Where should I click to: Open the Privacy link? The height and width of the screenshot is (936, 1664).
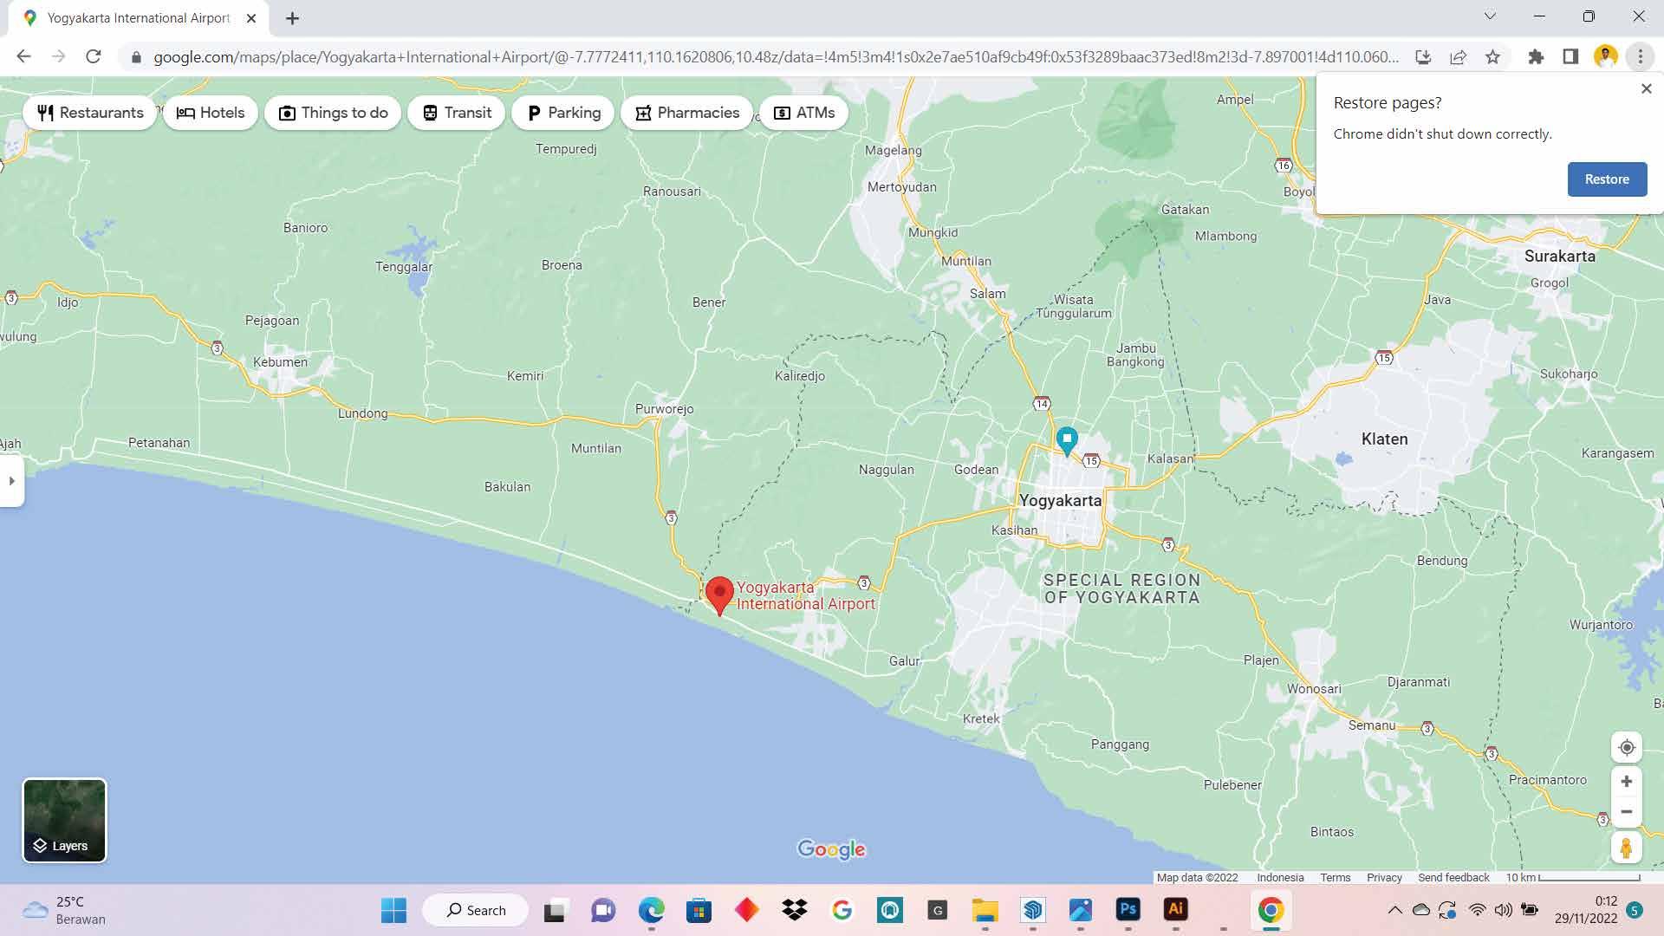(x=1384, y=878)
